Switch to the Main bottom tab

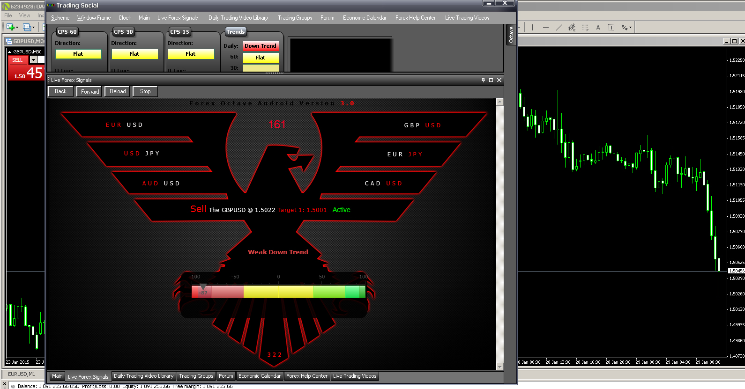[57, 376]
